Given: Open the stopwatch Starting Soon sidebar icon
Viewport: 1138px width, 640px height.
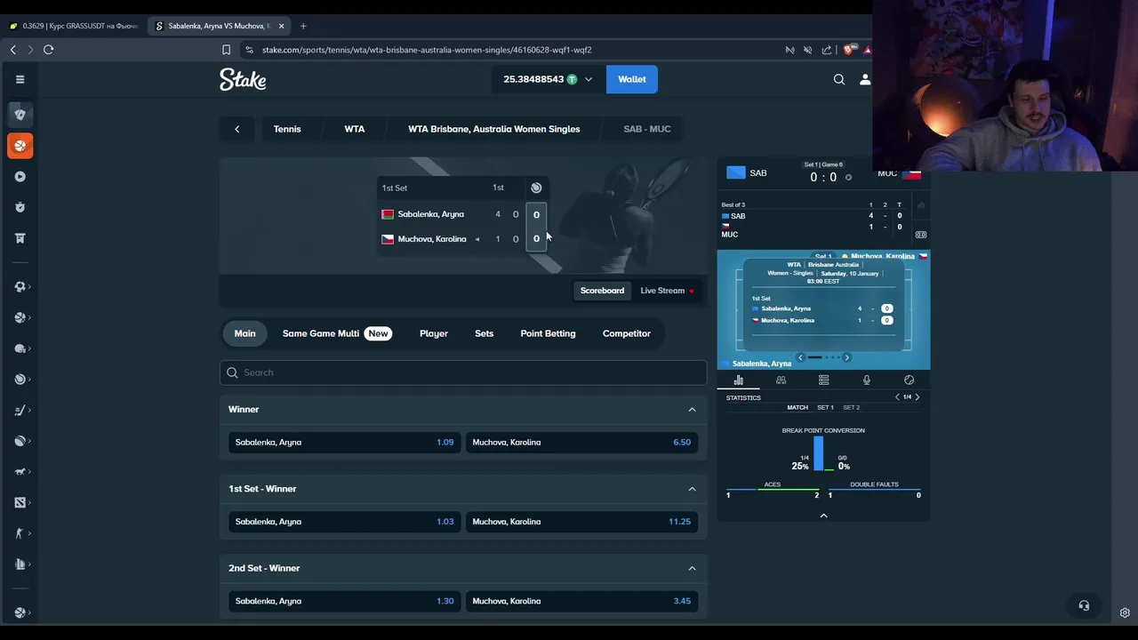Looking at the screenshot, I should (20, 207).
